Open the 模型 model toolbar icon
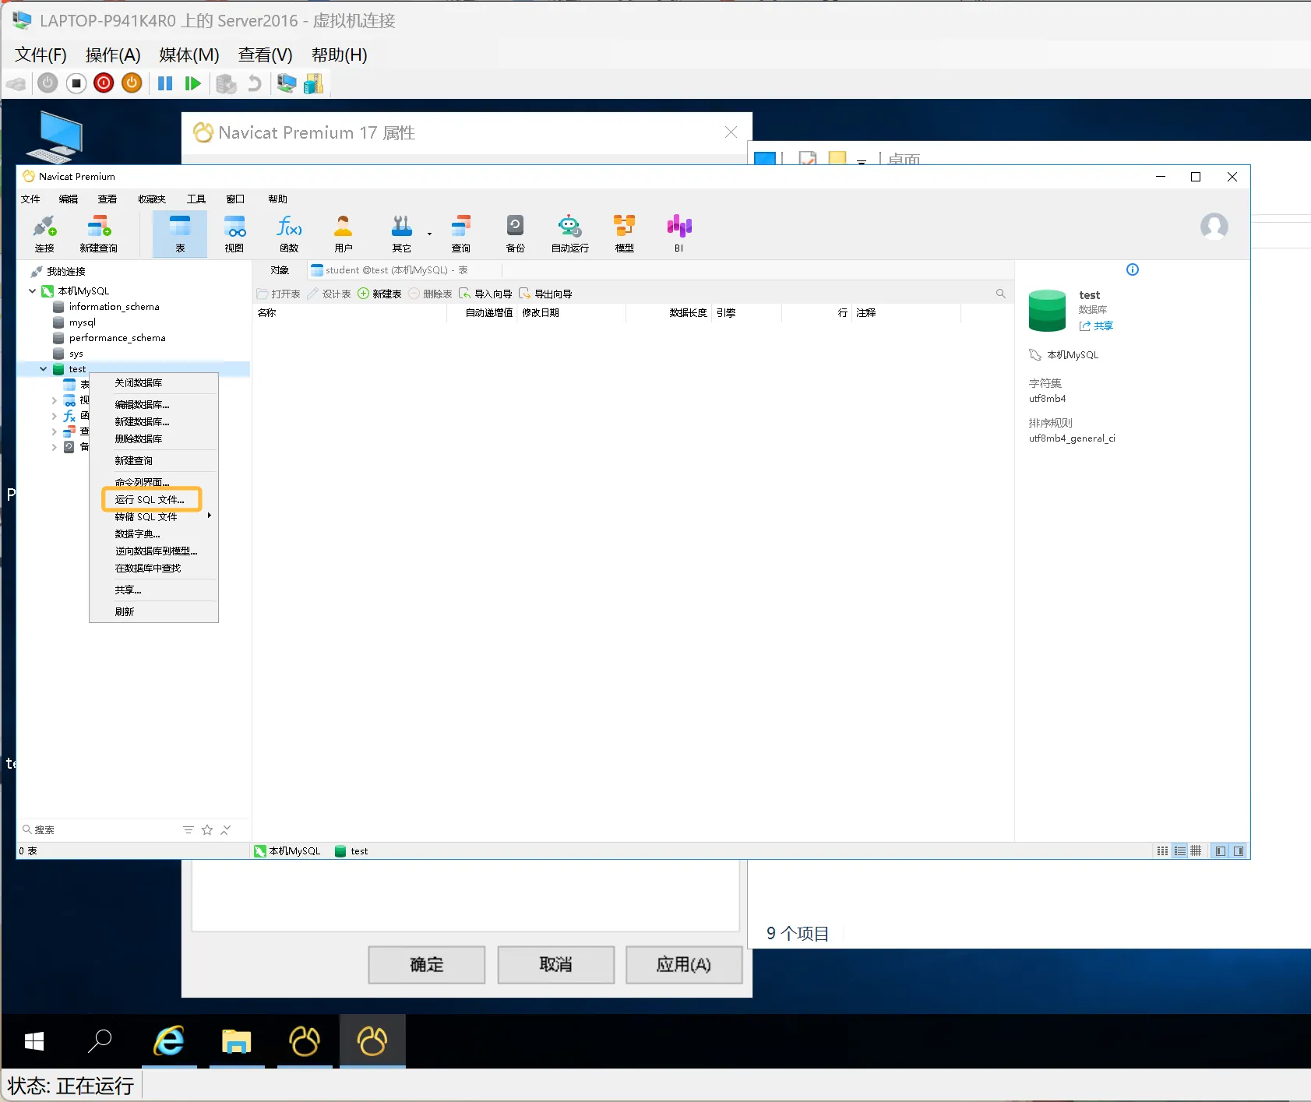Viewport: 1311px width, 1102px height. point(625,234)
